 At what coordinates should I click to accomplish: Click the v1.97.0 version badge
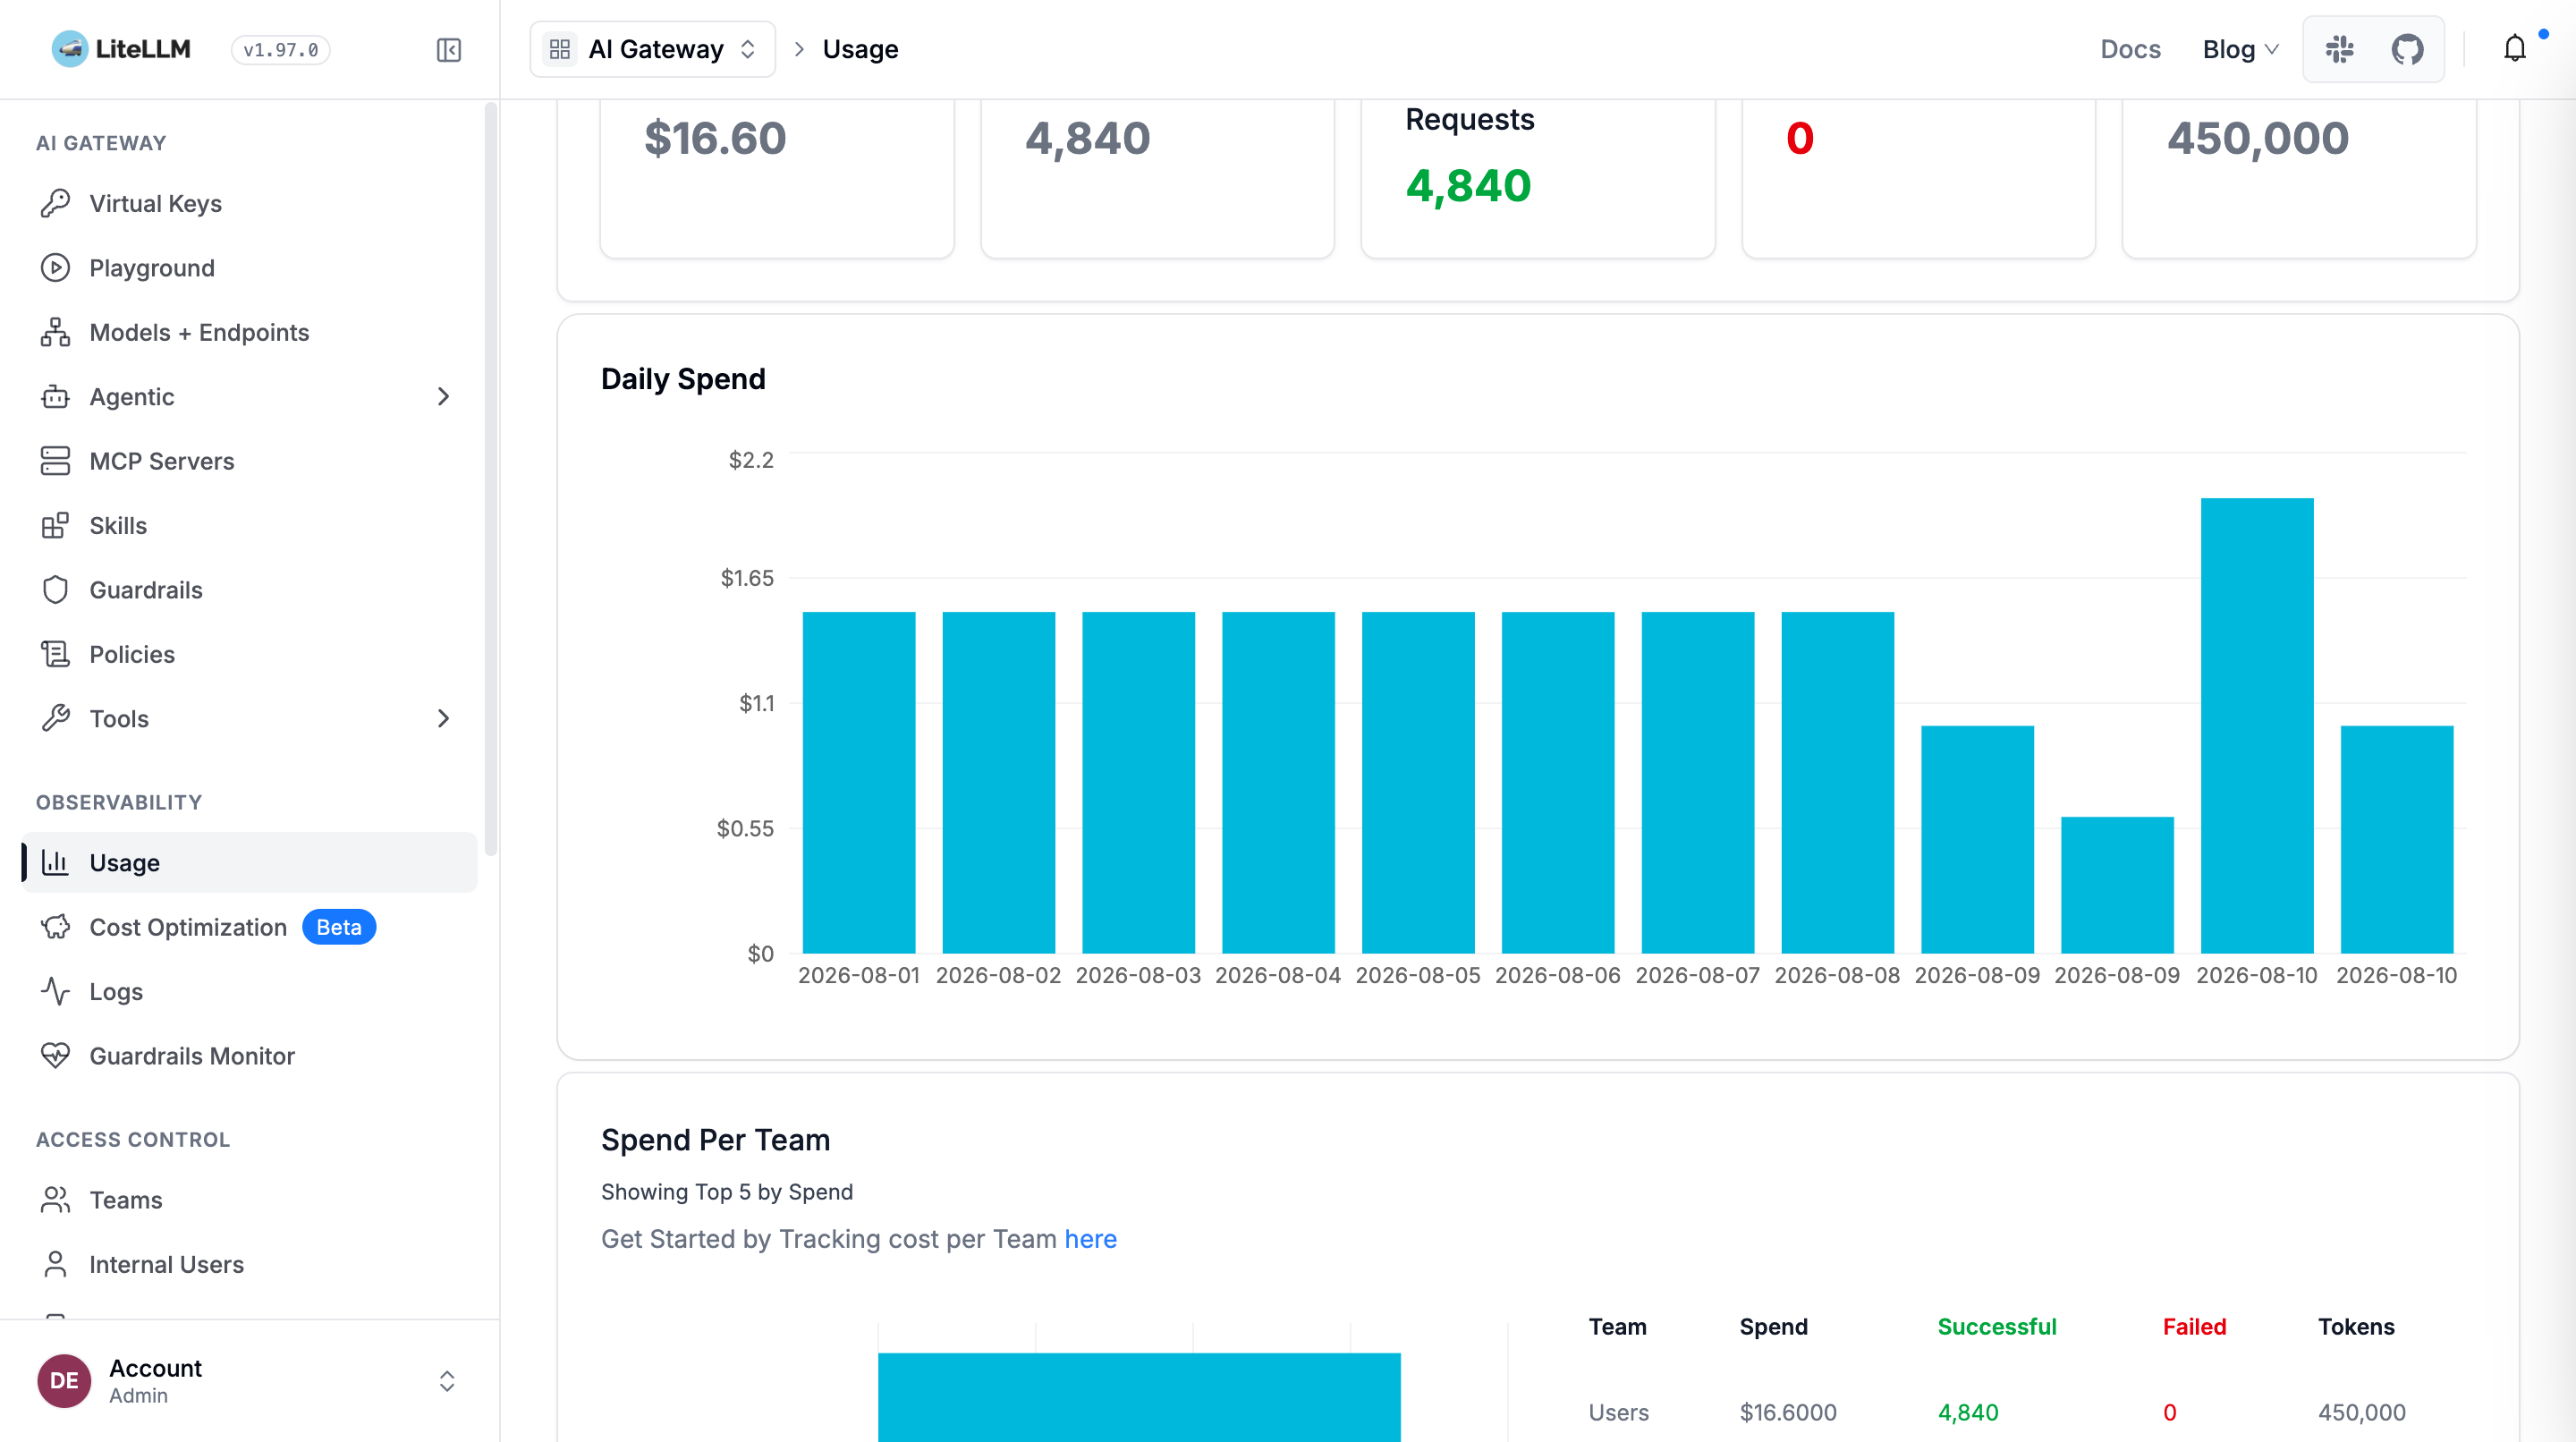tap(281, 50)
